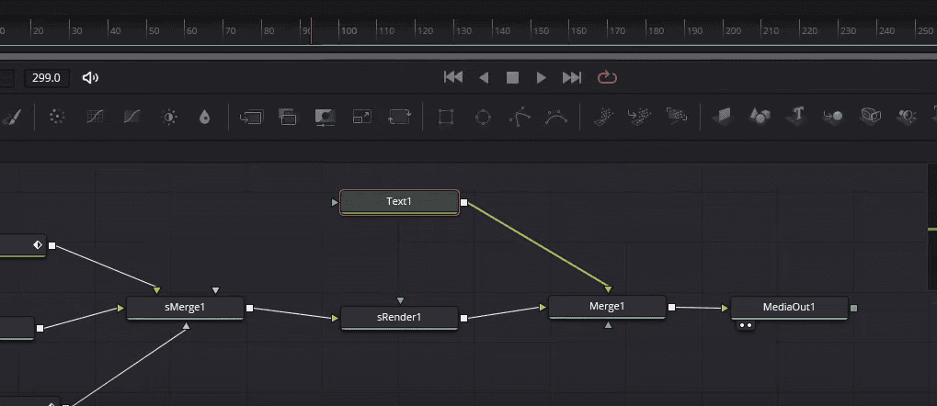
Task: Click the MediaOut1 yellow input arrow
Action: [725, 308]
